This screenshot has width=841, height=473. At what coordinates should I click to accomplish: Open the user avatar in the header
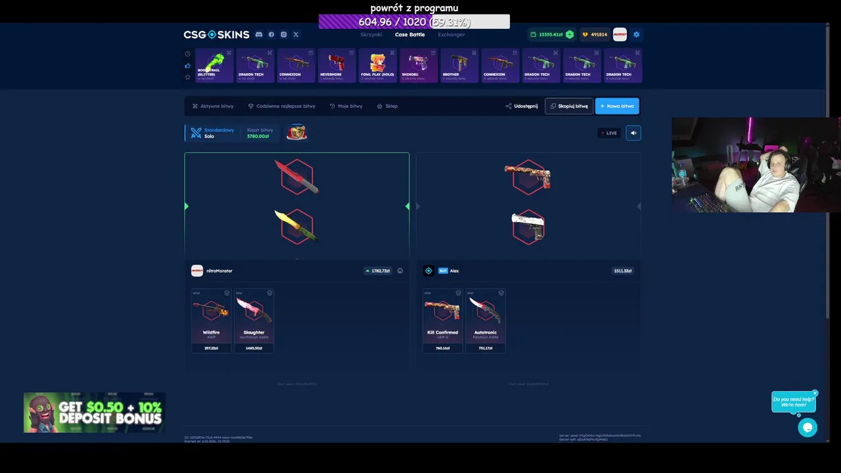point(620,34)
